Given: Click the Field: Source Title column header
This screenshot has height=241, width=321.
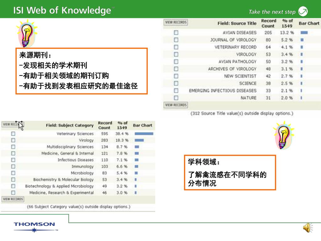Looking at the screenshot, I should [237, 23].
